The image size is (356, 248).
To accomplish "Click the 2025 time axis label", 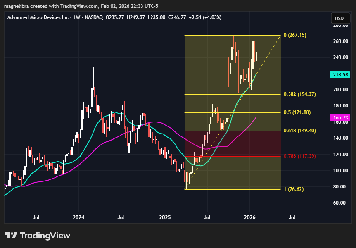I will tap(165, 217).
